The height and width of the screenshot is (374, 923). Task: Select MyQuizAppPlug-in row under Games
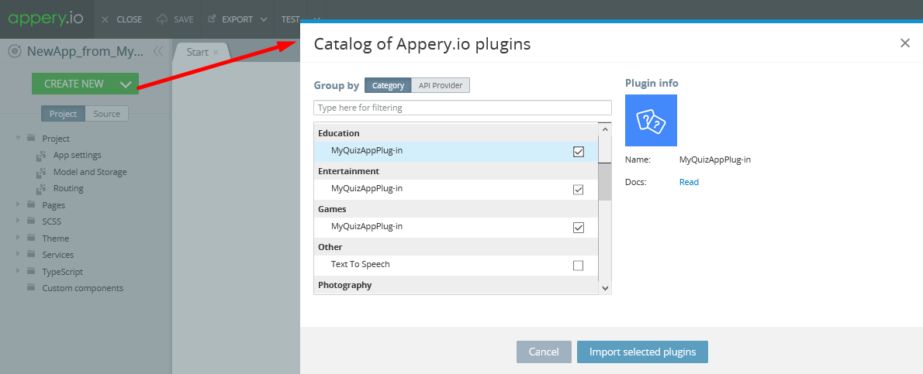pyautogui.click(x=456, y=227)
